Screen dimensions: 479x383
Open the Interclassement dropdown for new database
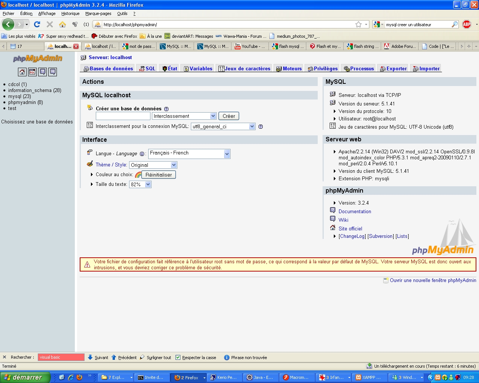[184, 116]
